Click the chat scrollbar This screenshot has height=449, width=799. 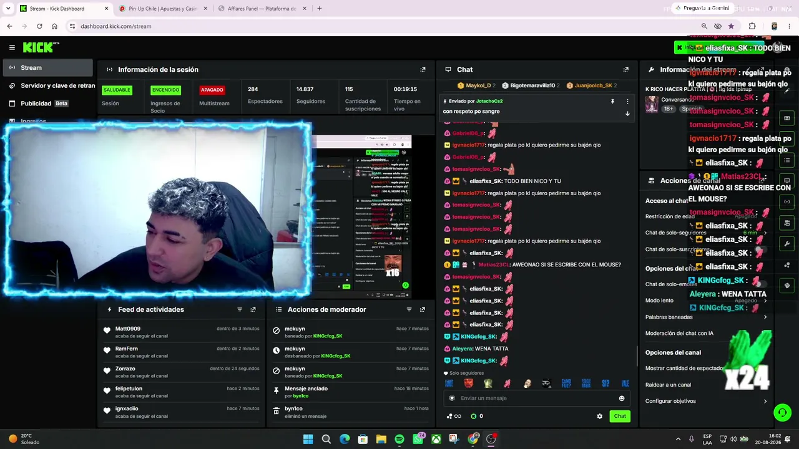[x=637, y=357]
